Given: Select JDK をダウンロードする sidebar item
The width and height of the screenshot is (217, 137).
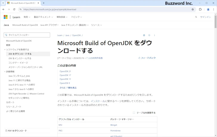Looking at the screenshot, I should pyautogui.click(x=28, y=54).
